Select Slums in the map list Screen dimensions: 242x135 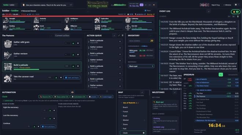[x=125, y=124]
